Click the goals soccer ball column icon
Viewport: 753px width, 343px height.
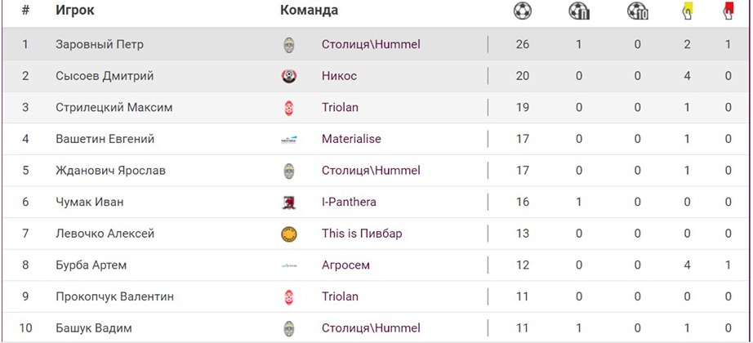(523, 11)
